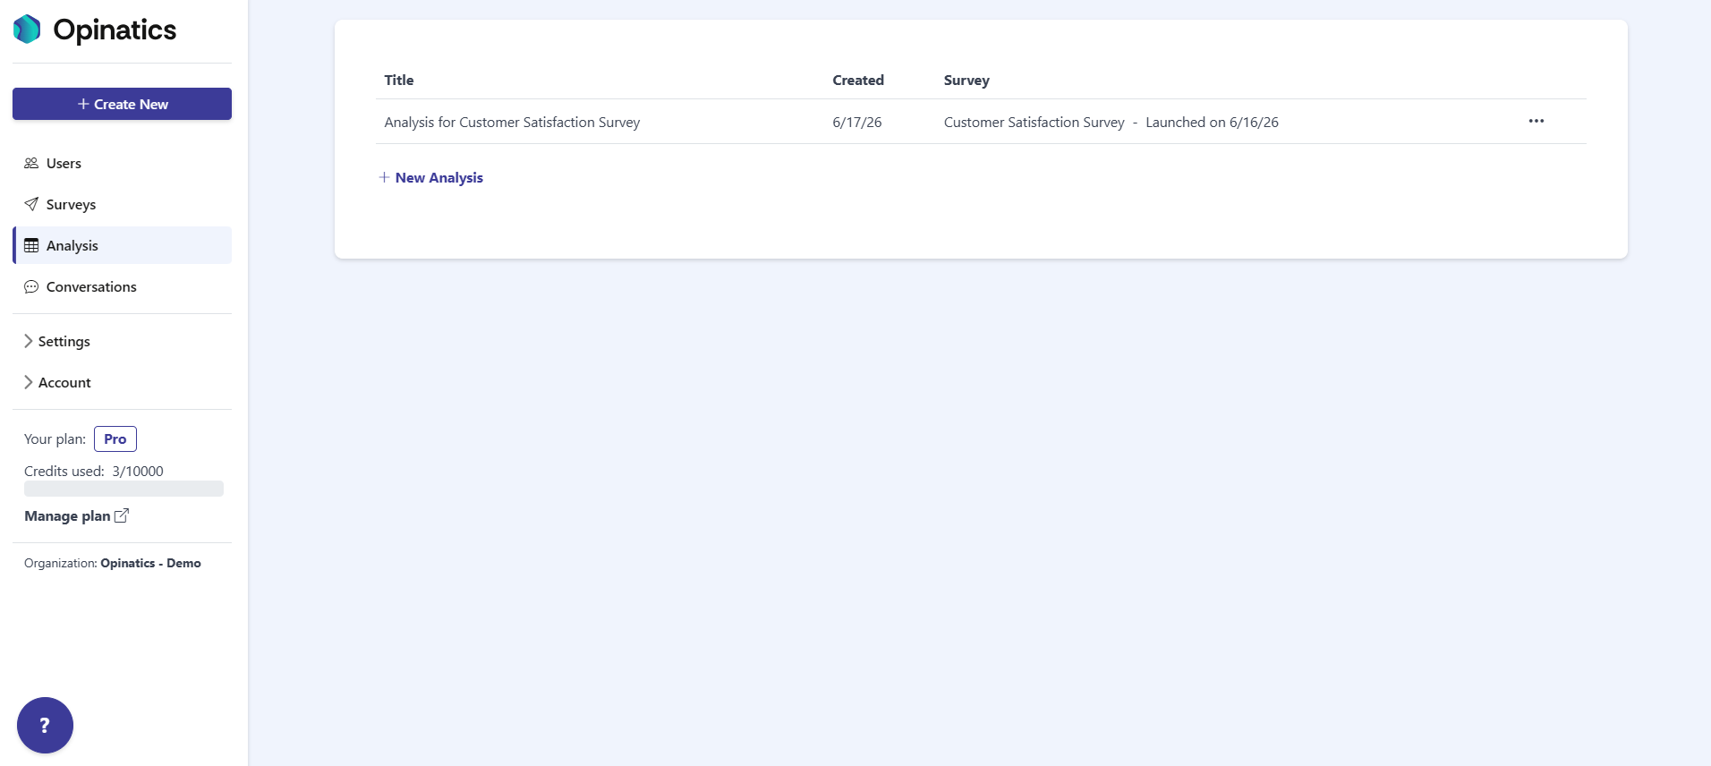Viewport: 1711px width, 766px height.
Task: Open the help question mark button
Action: (45, 725)
